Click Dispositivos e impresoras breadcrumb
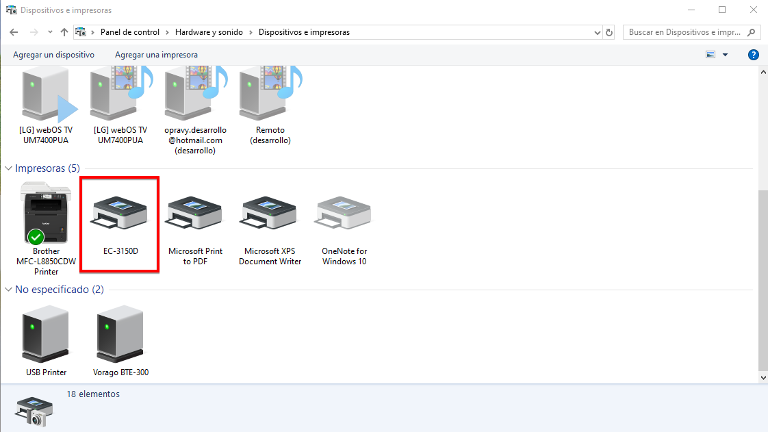Image resolution: width=768 pixels, height=432 pixels. pyautogui.click(x=304, y=32)
